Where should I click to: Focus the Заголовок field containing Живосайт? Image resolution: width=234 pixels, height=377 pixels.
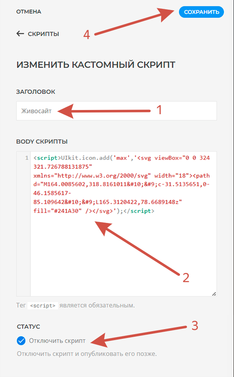tap(117, 111)
